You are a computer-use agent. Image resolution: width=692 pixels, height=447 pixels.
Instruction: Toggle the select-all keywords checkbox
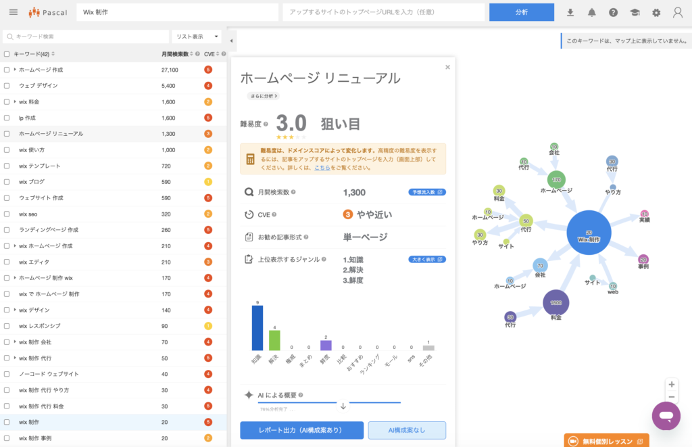tap(7, 54)
